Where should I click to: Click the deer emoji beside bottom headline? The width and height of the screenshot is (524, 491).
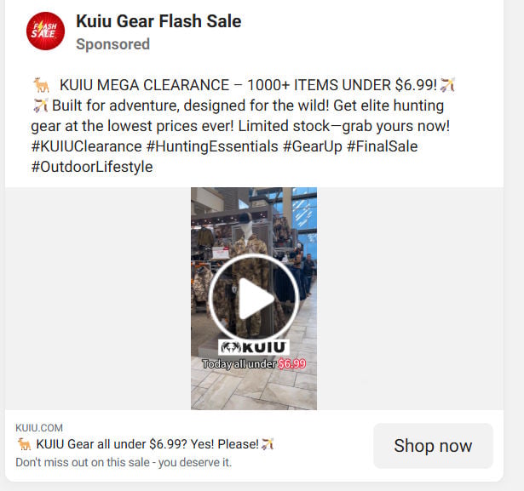25,444
